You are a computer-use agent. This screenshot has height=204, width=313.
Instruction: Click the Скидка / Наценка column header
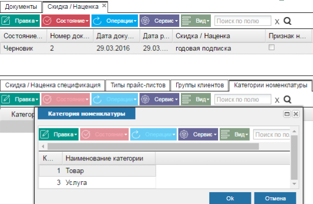(219, 36)
